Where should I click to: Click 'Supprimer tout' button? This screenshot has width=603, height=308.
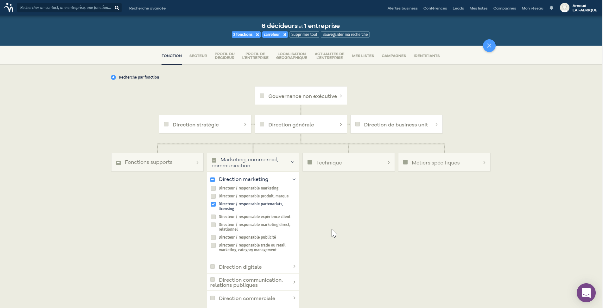pos(304,35)
